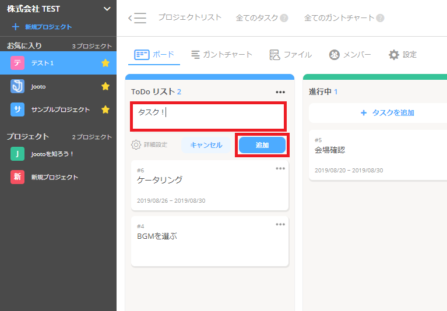Toggle the Jooto project favorite star

[105, 86]
